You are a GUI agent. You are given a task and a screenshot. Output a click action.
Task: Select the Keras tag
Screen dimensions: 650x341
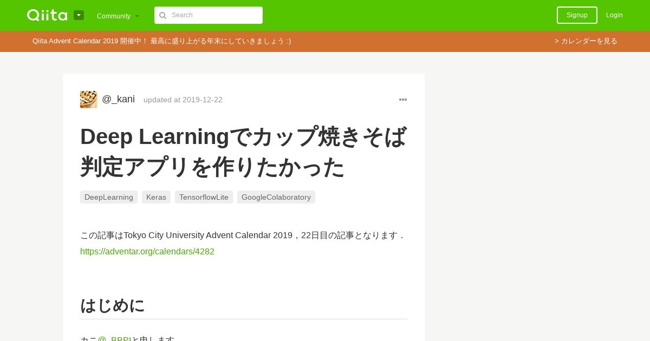tap(156, 197)
